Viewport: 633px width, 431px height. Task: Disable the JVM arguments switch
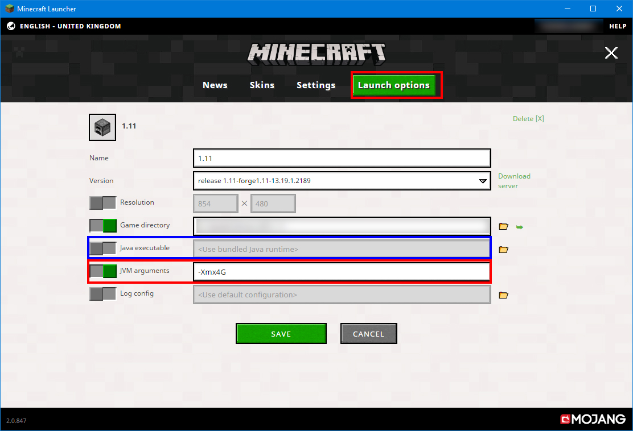click(x=103, y=271)
